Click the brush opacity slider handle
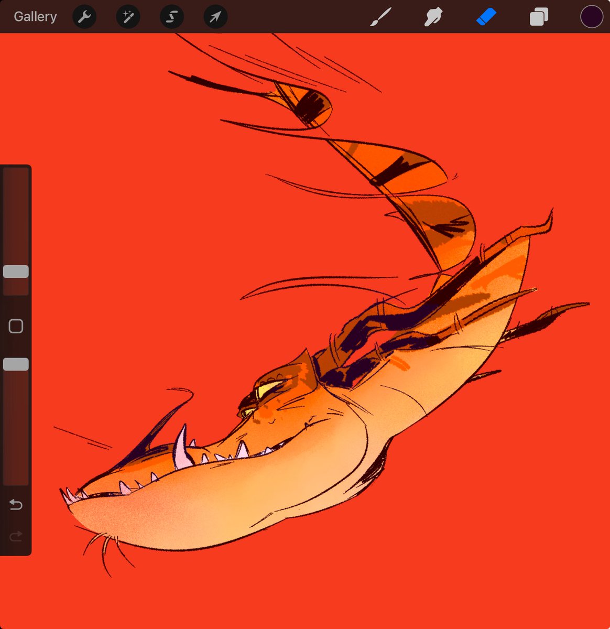Image resolution: width=610 pixels, height=629 pixels. point(16,364)
